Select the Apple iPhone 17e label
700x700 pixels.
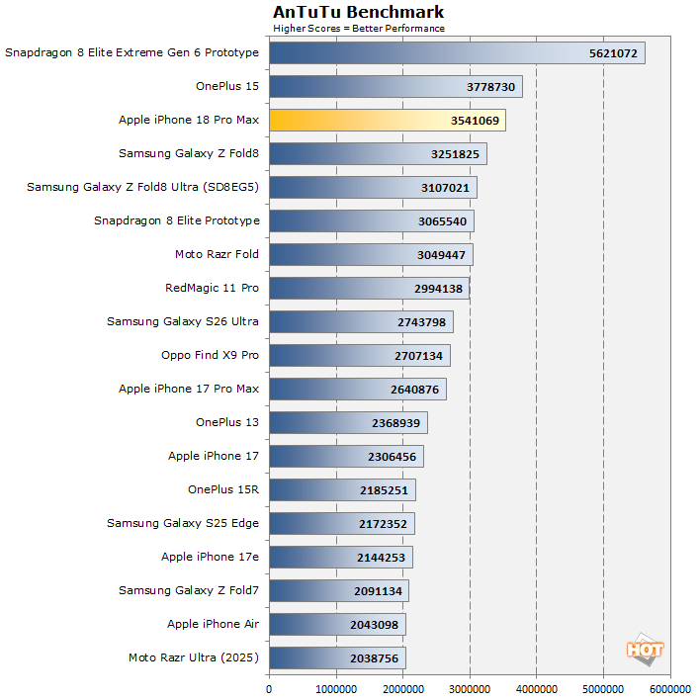click(x=210, y=557)
